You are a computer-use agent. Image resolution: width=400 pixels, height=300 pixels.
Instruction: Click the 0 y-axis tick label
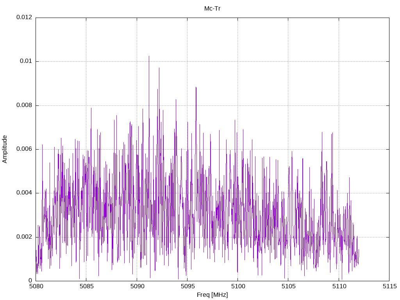(30, 280)
